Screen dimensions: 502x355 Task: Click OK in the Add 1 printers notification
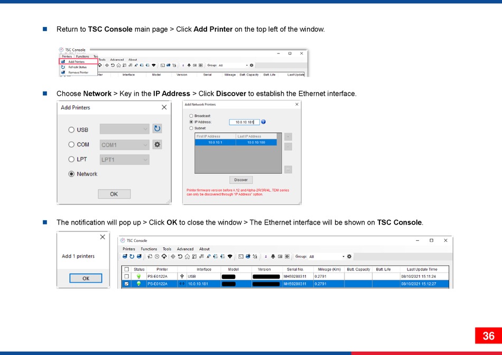click(86, 278)
